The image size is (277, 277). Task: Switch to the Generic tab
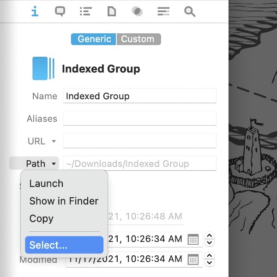click(93, 39)
